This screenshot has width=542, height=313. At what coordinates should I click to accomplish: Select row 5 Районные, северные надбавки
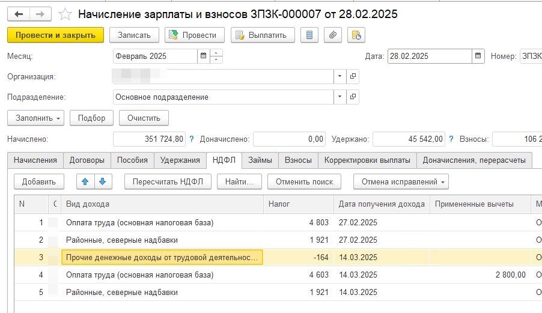click(x=278, y=292)
